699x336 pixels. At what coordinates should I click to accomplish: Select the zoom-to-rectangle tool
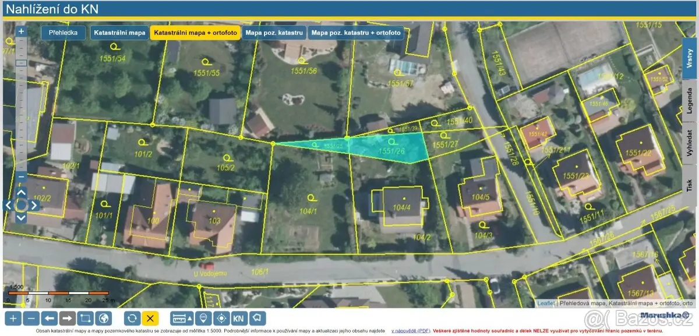pos(86,318)
